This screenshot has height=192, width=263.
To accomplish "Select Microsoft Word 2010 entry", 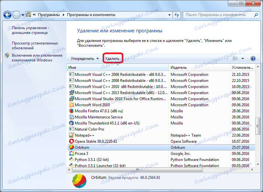I will 161,105.
